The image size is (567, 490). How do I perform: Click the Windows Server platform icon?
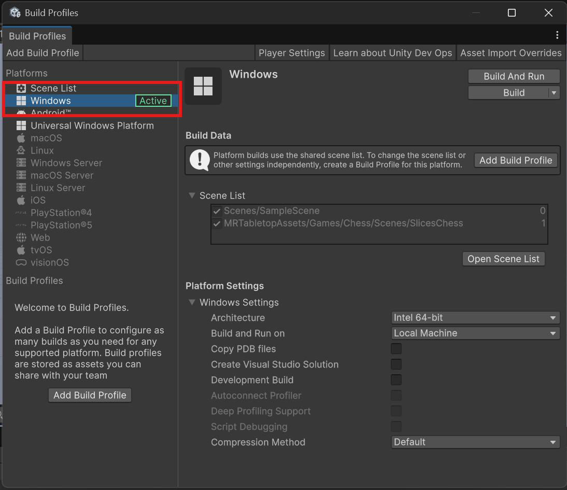(x=21, y=163)
